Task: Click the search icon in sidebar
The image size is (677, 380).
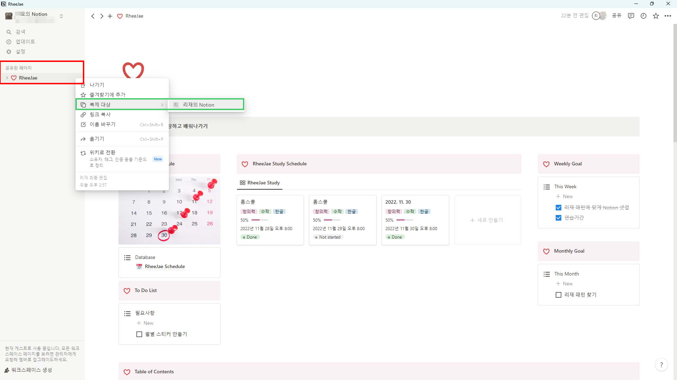Action: pyautogui.click(x=9, y=32)
